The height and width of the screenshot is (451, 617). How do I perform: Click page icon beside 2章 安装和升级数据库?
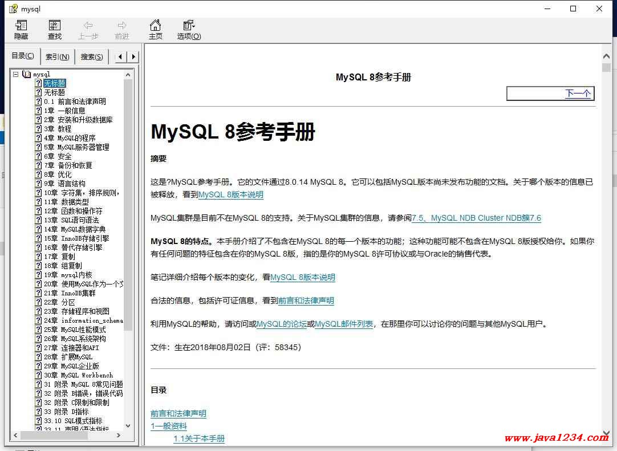38,120
